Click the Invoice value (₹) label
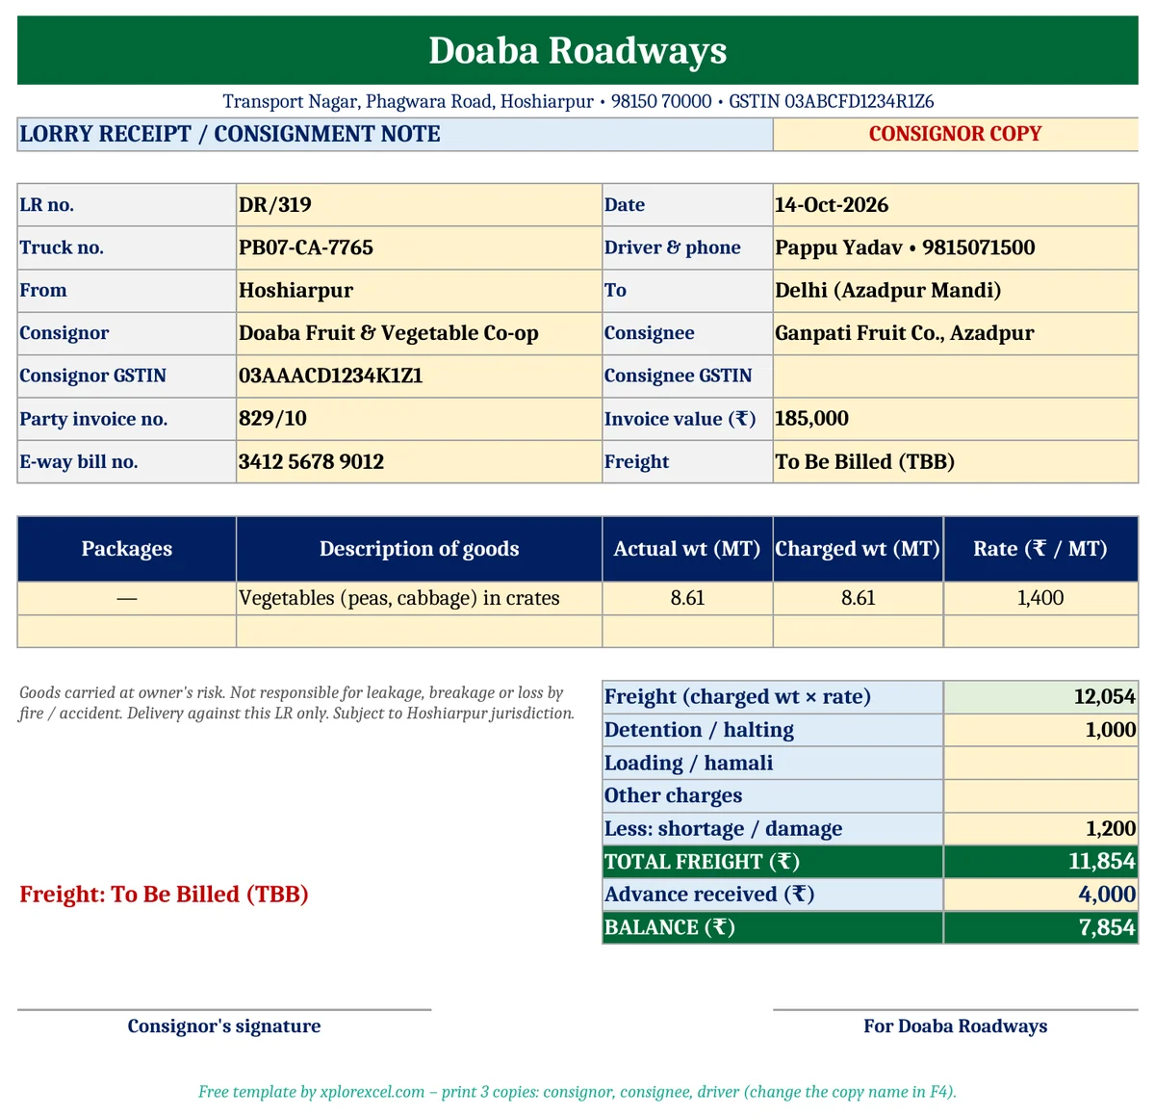Image resolution: width=1155 pixels, height=1117 pixels. pos(687,419)
